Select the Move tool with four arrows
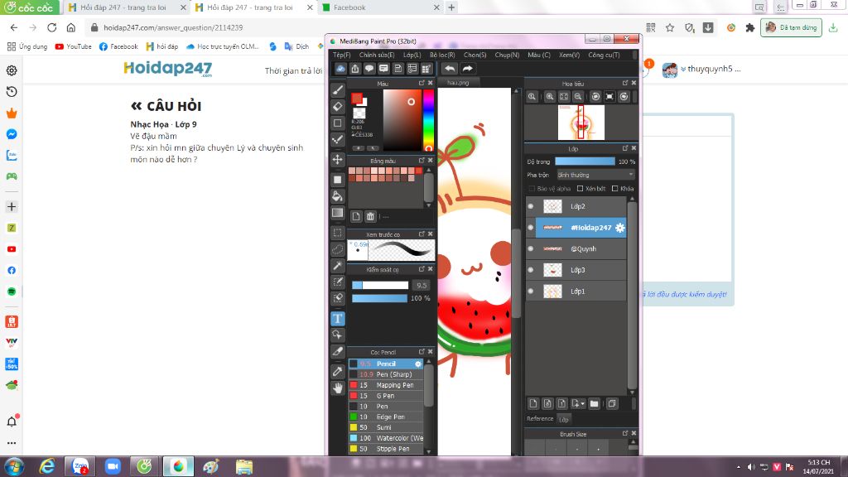 tap(338, 159)
